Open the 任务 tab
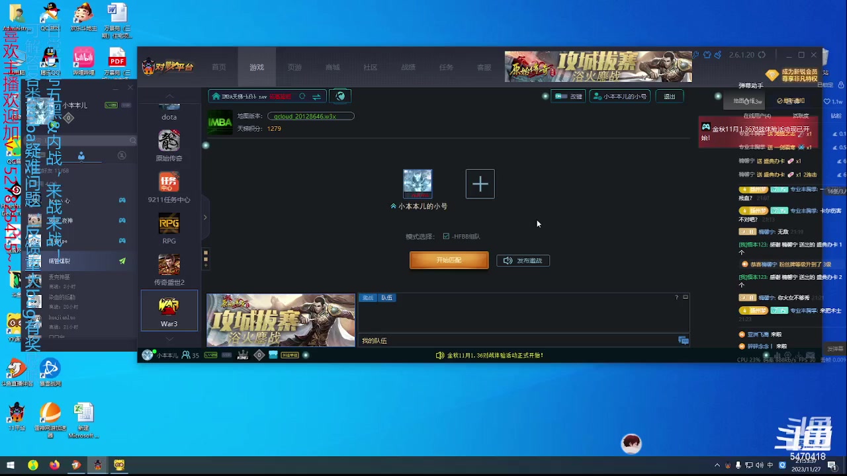This screenshot has height=476, width=847. (447, 67)
